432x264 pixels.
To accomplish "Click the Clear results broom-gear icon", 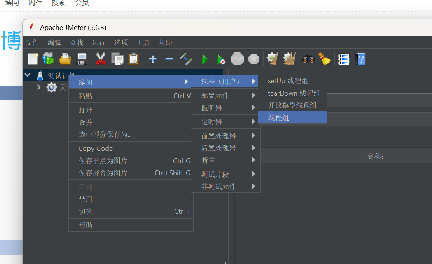I will click(273, 59).
